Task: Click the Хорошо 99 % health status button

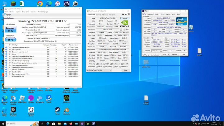Action: 10,30
